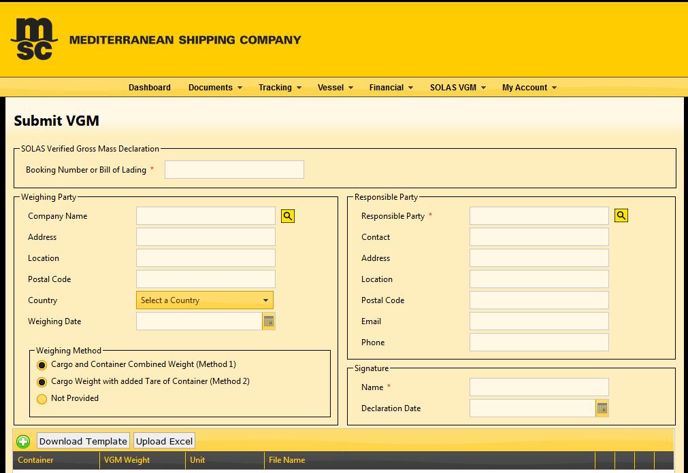Open Weighing Date calendar picker
The image size is (688, 473).
(269, 321)
